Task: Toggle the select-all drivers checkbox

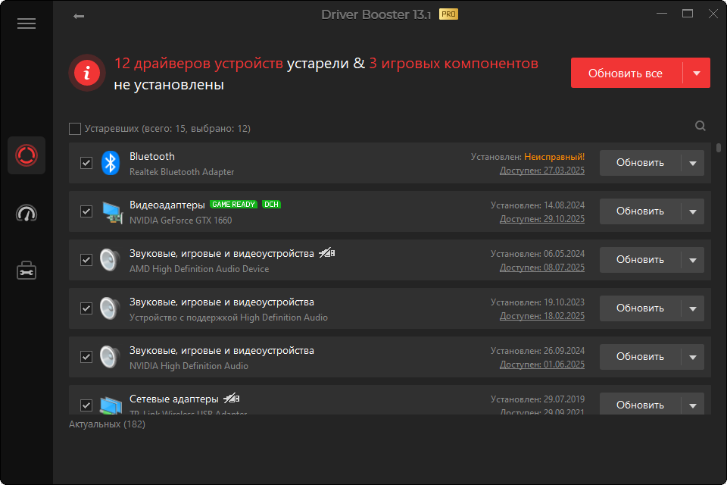Action: point(75,129)
